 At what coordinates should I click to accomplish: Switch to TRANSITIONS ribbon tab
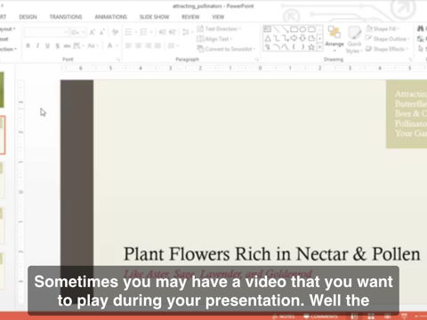tap(66, 17)
